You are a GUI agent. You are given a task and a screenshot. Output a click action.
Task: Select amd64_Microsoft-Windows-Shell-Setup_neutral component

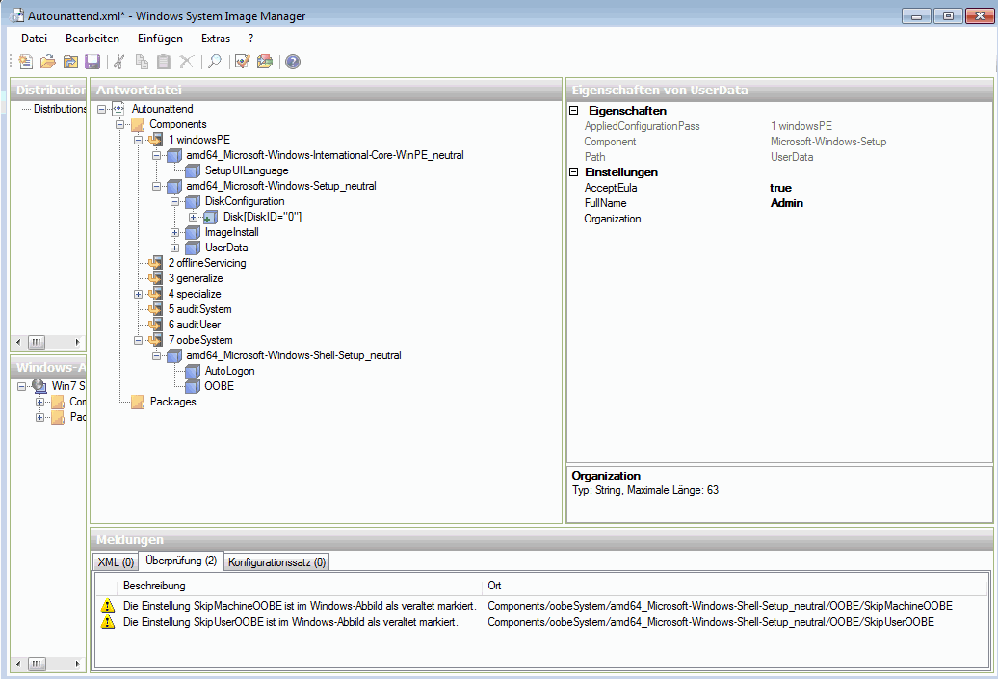pyautogui.click(x=294, y=355)
